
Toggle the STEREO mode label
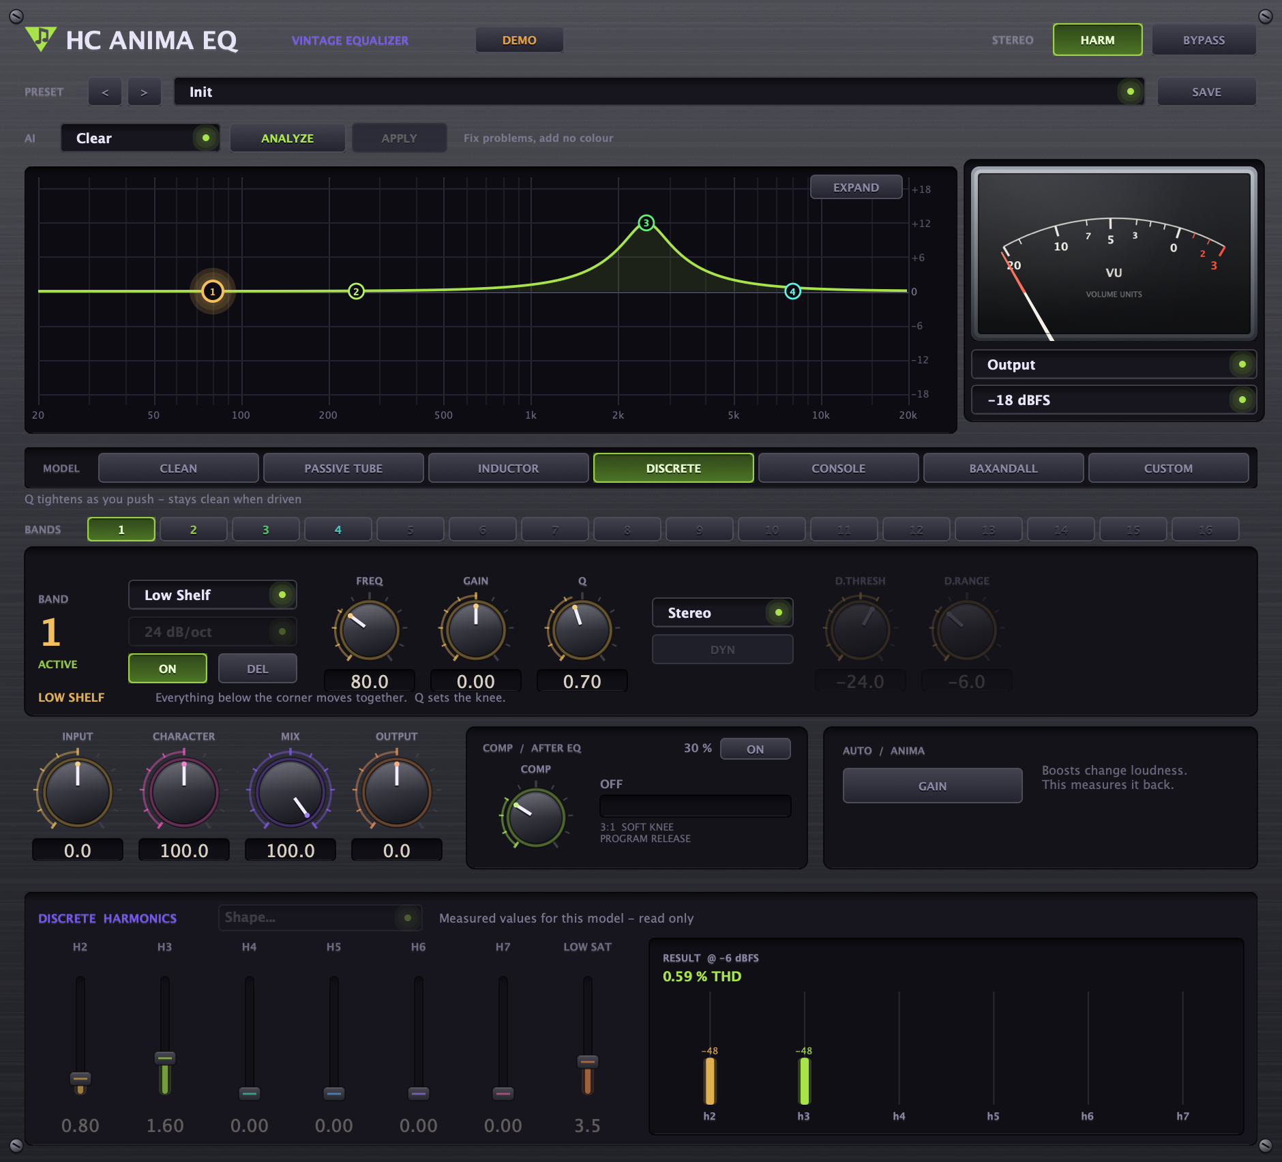point(1013,40)
